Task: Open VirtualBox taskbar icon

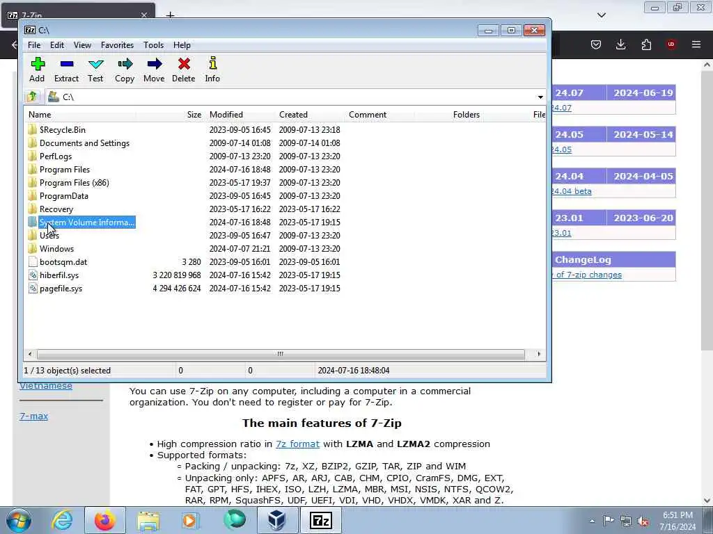Action: (277, 520)
